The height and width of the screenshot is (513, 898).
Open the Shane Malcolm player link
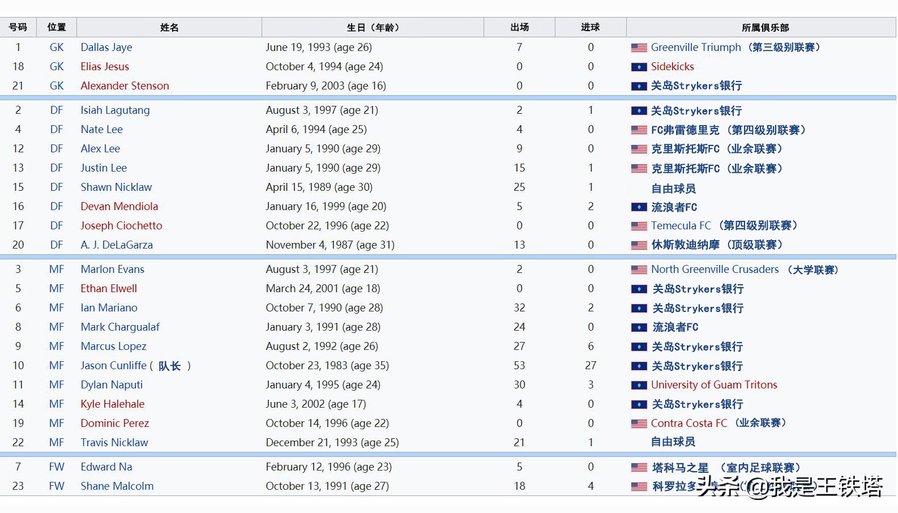pyautogui.click(x=117, y=486)
